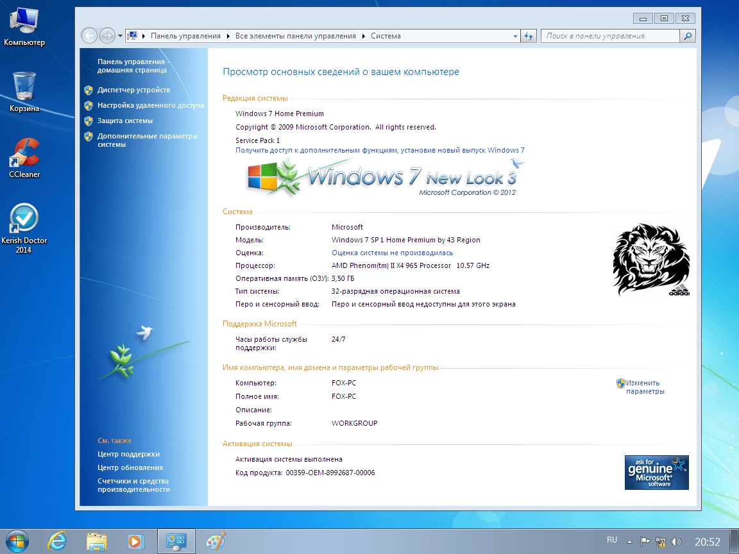Viewport: 739px width, 554px height.
Task: Click Получить доступ к дополнительным функциям link
Action: pyautogui.click(x=380, y=150)
